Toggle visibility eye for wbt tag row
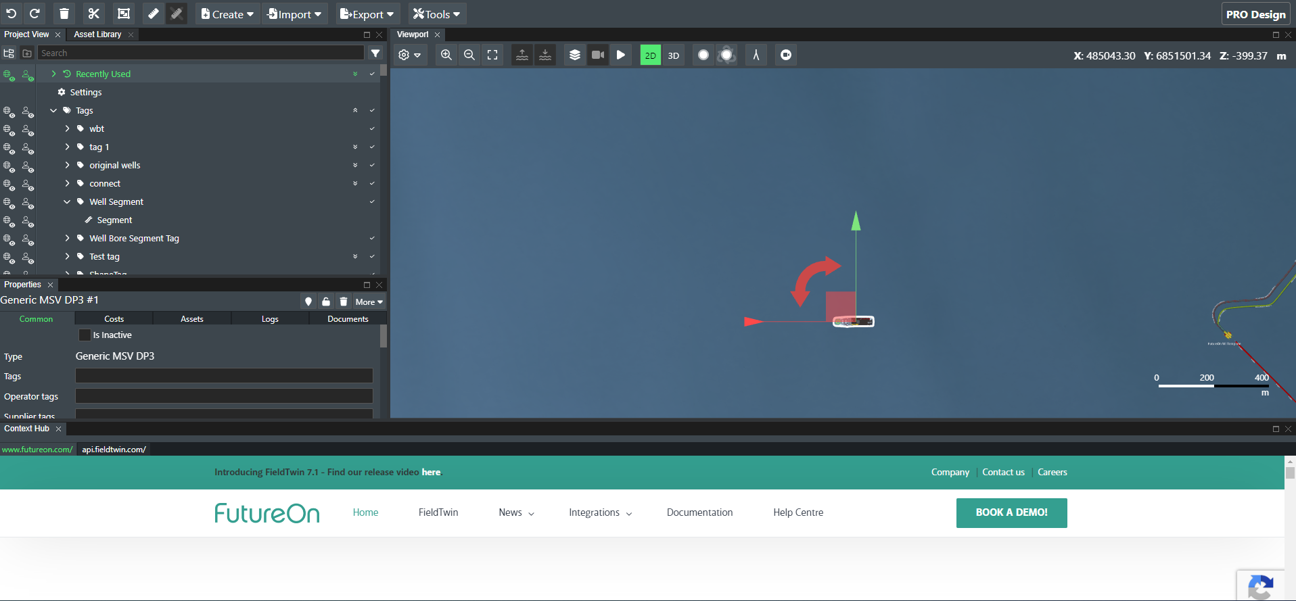This screenshot has width=1296, height=601. click(x=9, y=129)
